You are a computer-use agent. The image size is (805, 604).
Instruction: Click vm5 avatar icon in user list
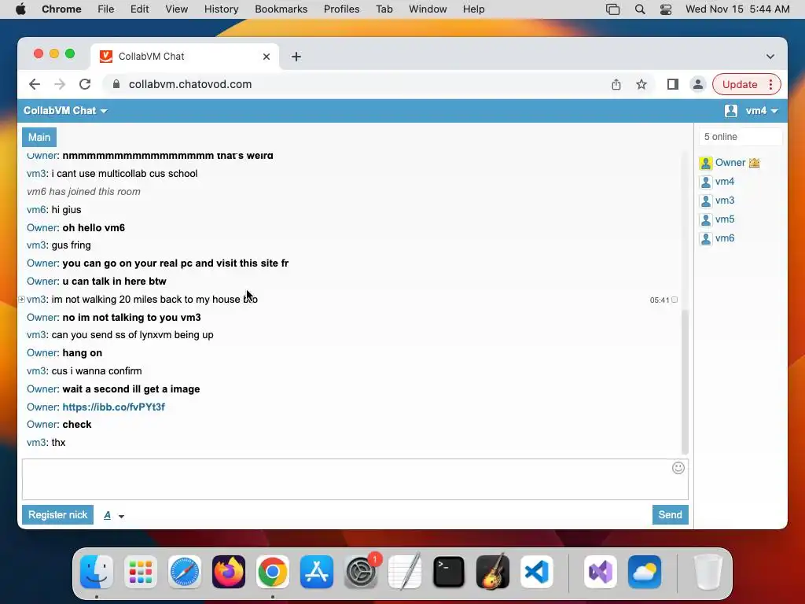point(706,220)
